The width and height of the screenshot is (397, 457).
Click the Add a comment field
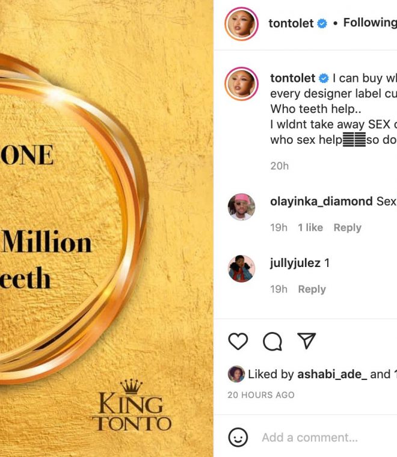pos(325,437)
